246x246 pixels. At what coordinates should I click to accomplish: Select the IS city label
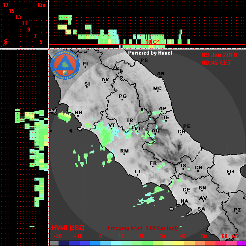184,166
